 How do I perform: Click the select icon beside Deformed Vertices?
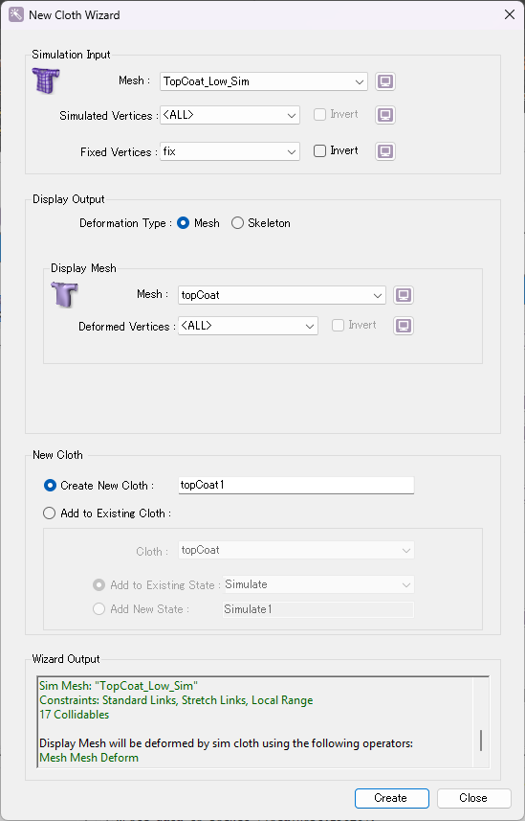pos(404,326)
